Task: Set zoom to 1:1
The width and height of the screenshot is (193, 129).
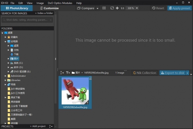Action: 122,8
